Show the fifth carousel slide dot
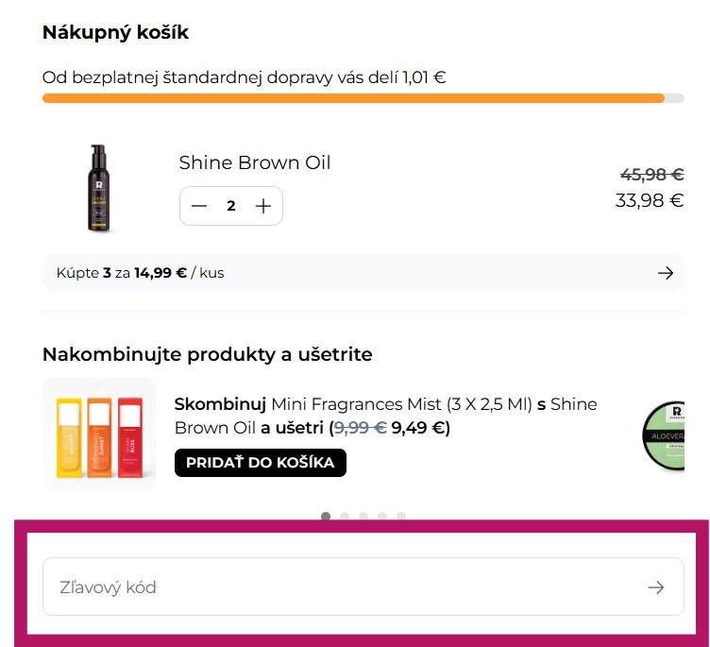Viewport: 710px width, 647px height. [x=401, y=517]
